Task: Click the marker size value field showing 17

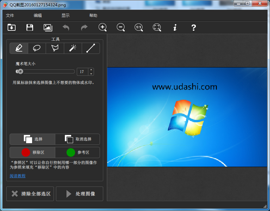Action: pos(82,71)
